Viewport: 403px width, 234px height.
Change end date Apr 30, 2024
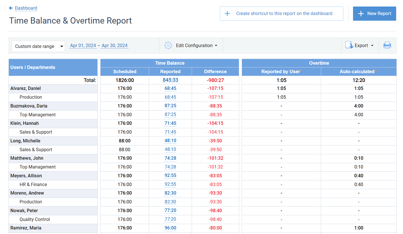[x=115, y=45]
